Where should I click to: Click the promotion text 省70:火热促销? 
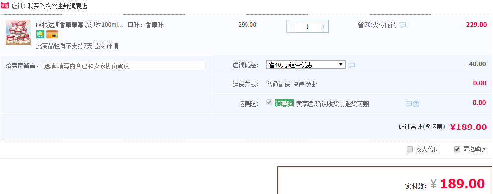point(377,25)
